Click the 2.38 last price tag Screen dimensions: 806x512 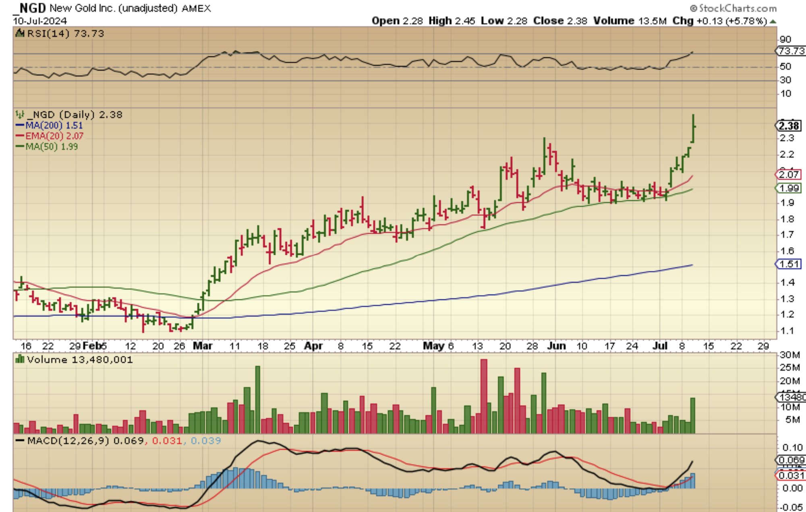click(x=789, y=126)
